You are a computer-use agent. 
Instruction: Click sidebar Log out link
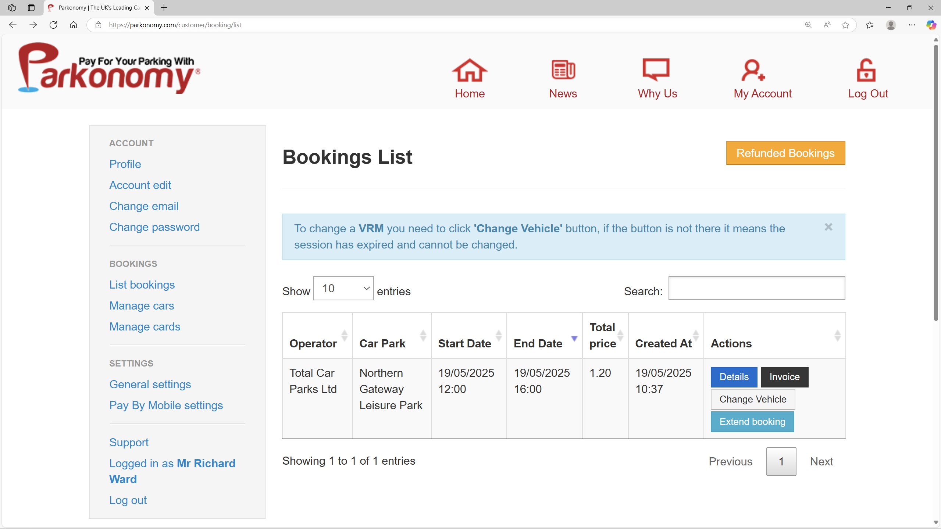click(128, 500)
